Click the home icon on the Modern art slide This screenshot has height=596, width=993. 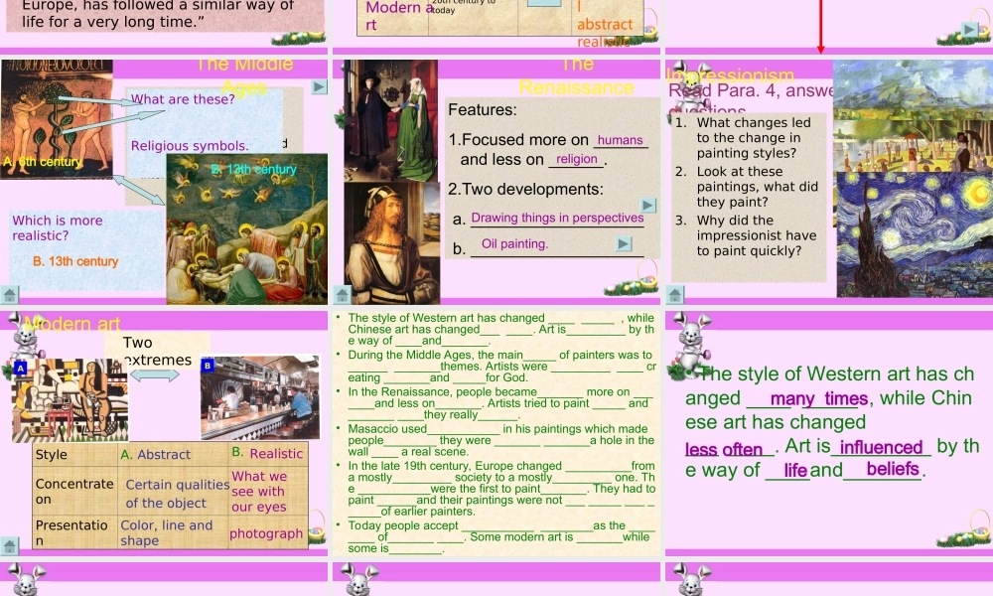click(9, 545)
